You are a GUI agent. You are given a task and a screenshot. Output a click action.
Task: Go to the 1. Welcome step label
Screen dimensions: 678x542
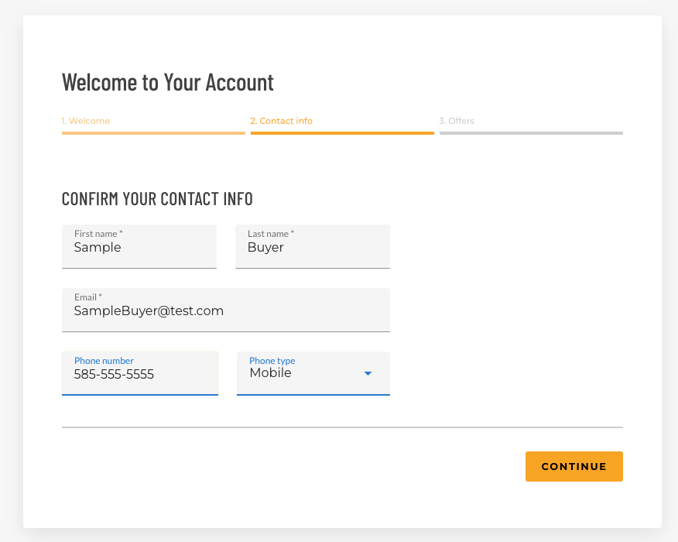(x=86, y=121)
